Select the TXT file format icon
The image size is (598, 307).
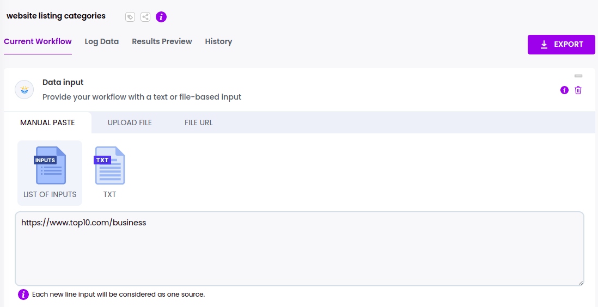pyautogui.click(x=109, y=165)
